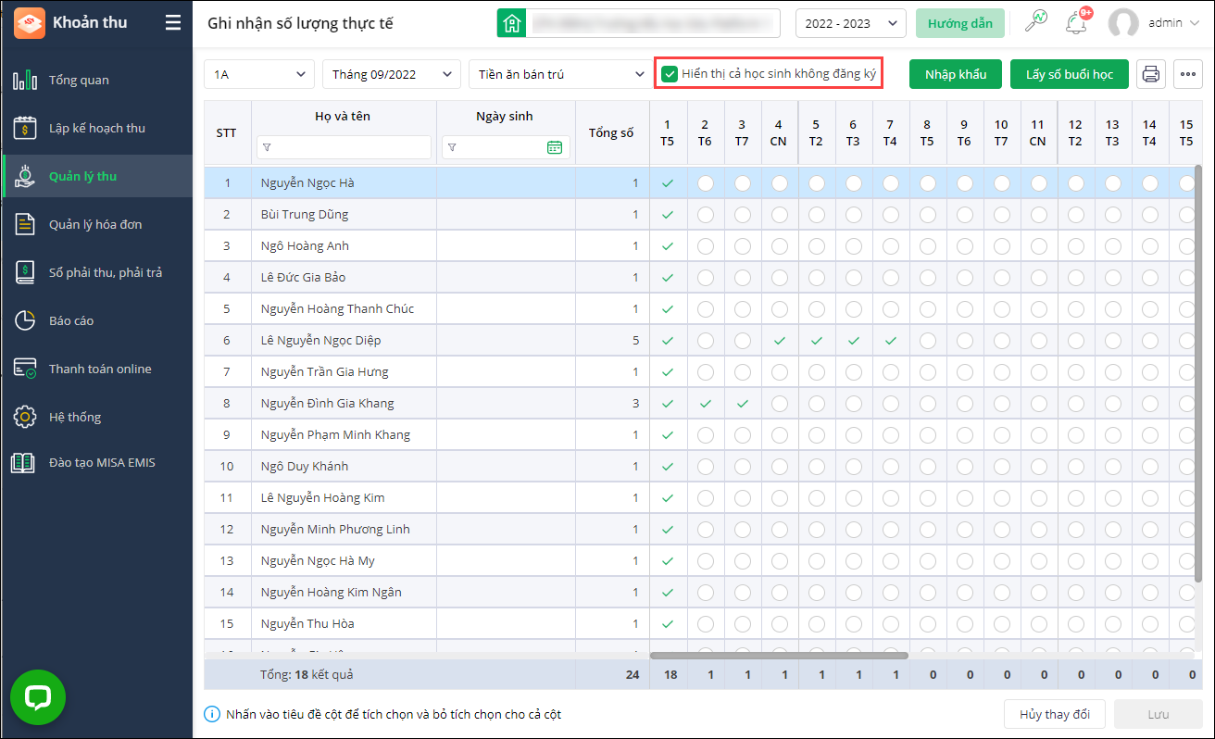This screenshot has width=1215, height=739.
Task: Click the calendar icon in Ngày sinh filter
Action: click(x=555, y=146)
